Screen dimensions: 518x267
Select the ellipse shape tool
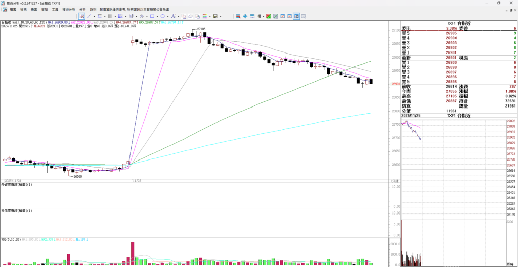click(x=163, y=16)
